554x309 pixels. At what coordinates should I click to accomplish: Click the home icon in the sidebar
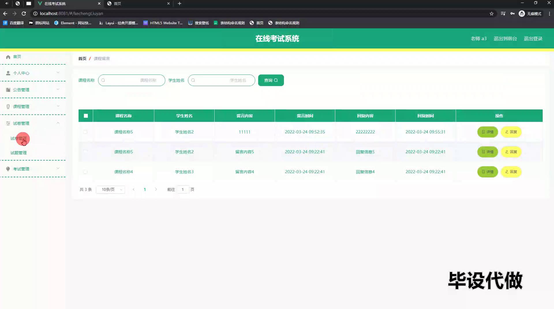coord(8,57)
